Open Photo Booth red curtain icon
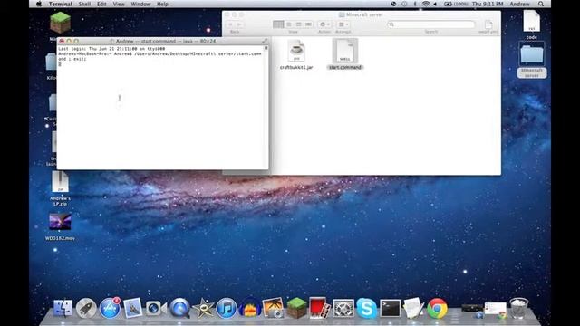The width and height of the screenshot is (580, 326). pyautogui.click(x=319, y=308)
